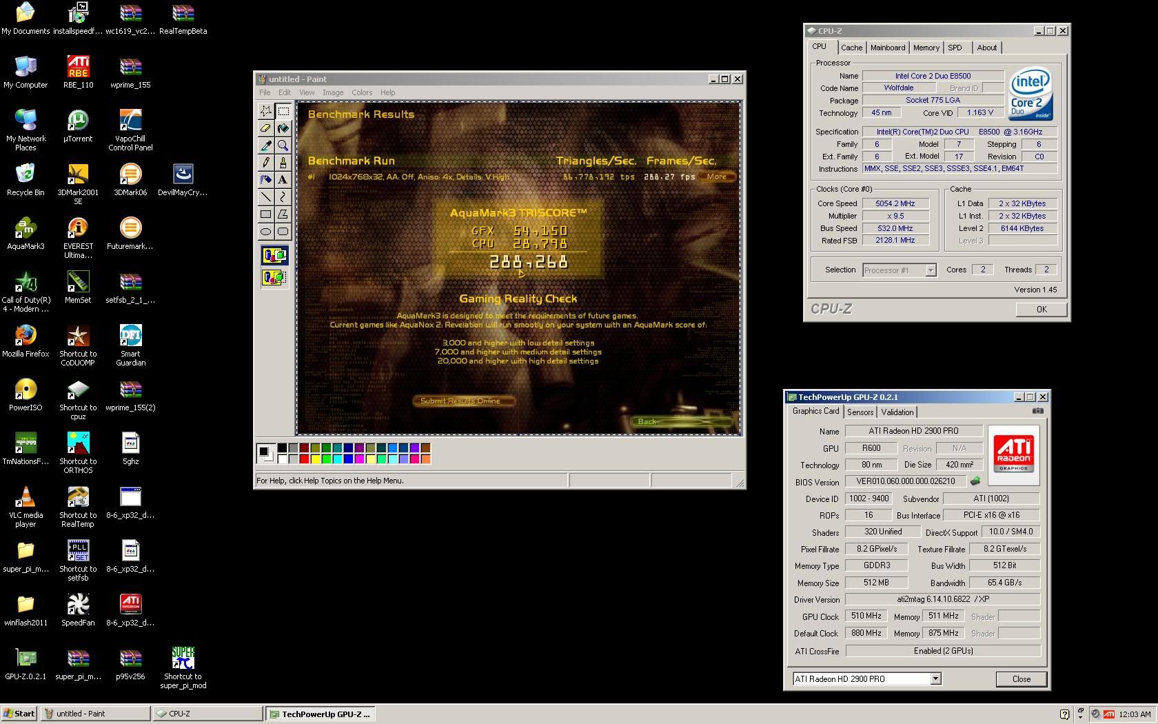The image size is (1158, 724).
Task: Switch to the Memory tab in CPU-Z
Action: (x=926, y=48)
